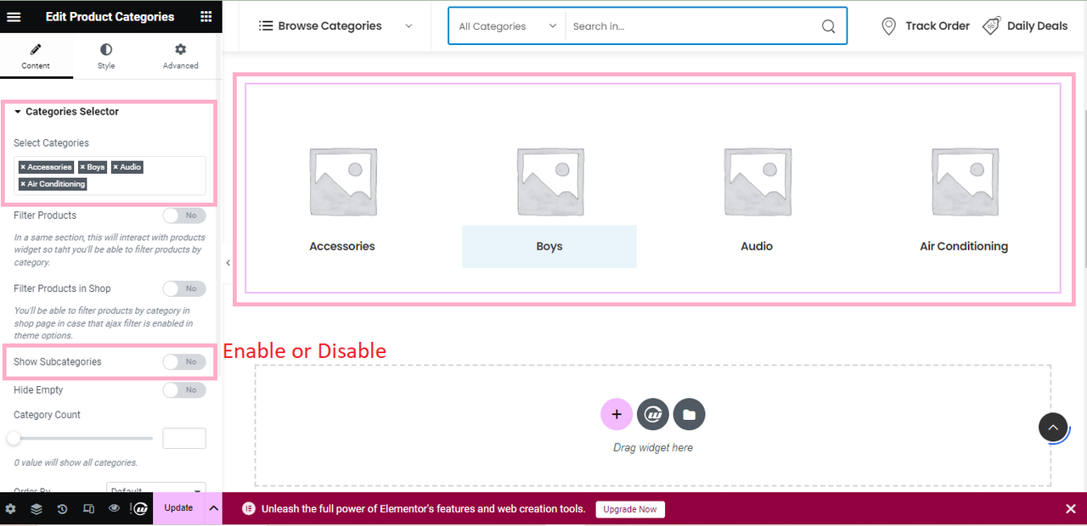Switch to the Advanced tab
The image size is (1087, 526).
(x=180, y=57)
